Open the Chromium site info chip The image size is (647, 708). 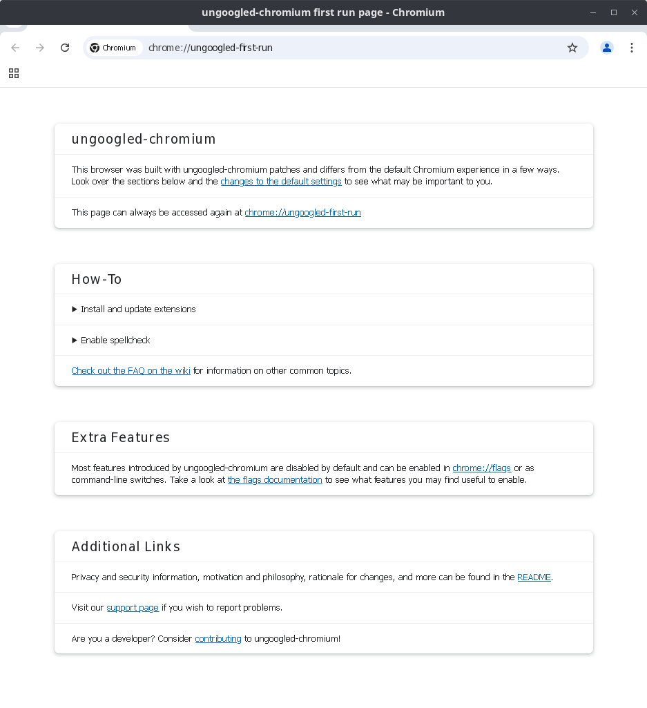click(x=113, y=48)
